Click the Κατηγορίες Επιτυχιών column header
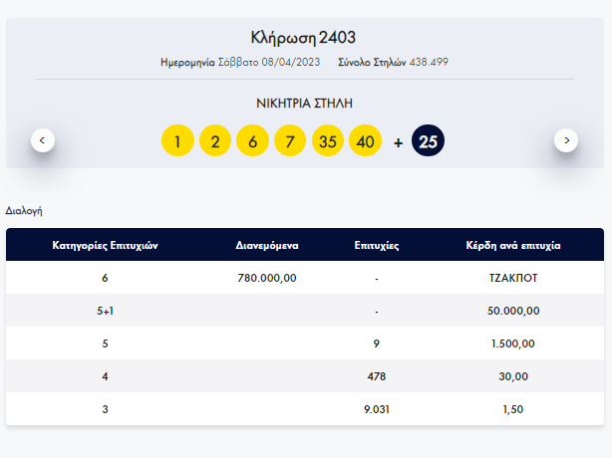Screen dimensions: 612x458 [x=105, y=245]
